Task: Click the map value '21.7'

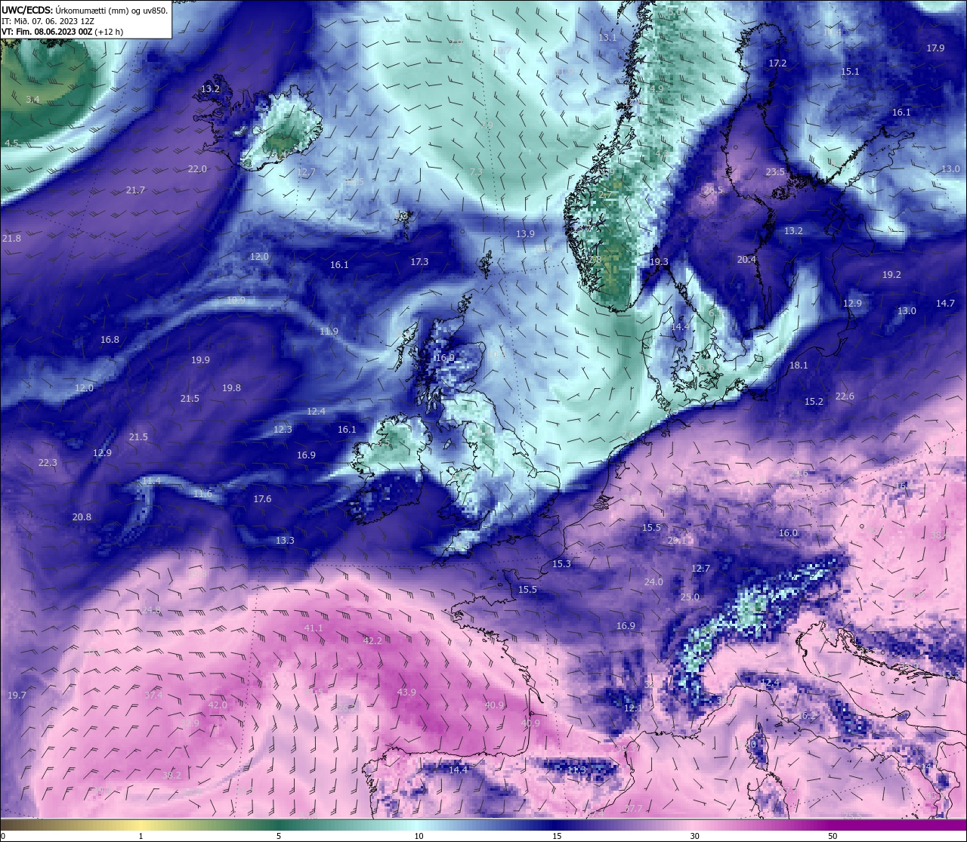Action: pyautogui.click(x=135, y=190)
